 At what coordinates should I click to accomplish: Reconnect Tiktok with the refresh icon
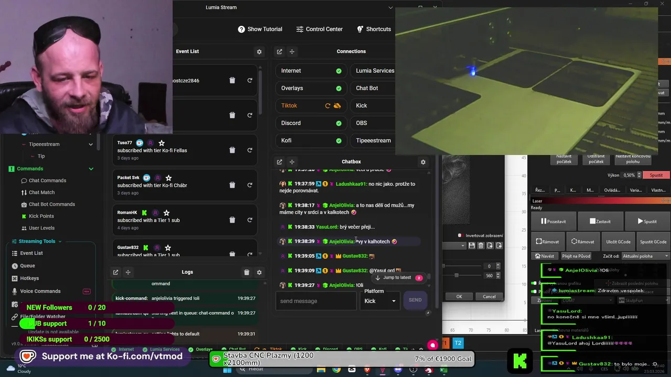coord(328,106)
